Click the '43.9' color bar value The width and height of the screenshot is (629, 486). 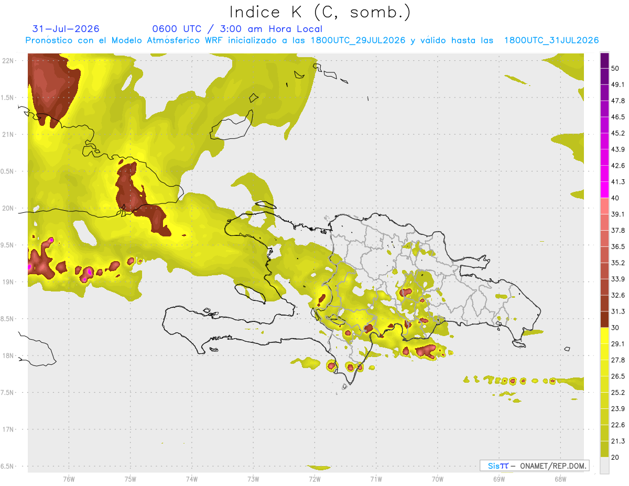click(618, 149)
